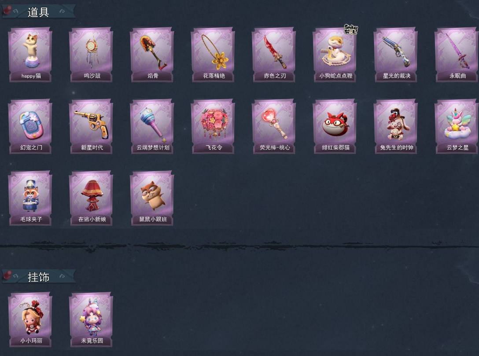Select the 新星时代 revolver item
This screenshot has height=356, width=479.
point(91,126)
